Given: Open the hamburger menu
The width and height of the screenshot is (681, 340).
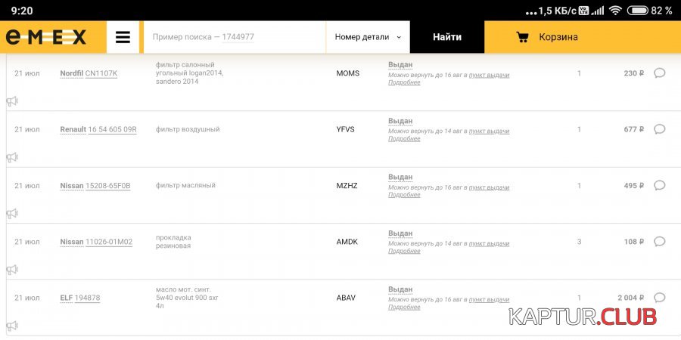Looking at the screenshot, I should click(123, 37).
